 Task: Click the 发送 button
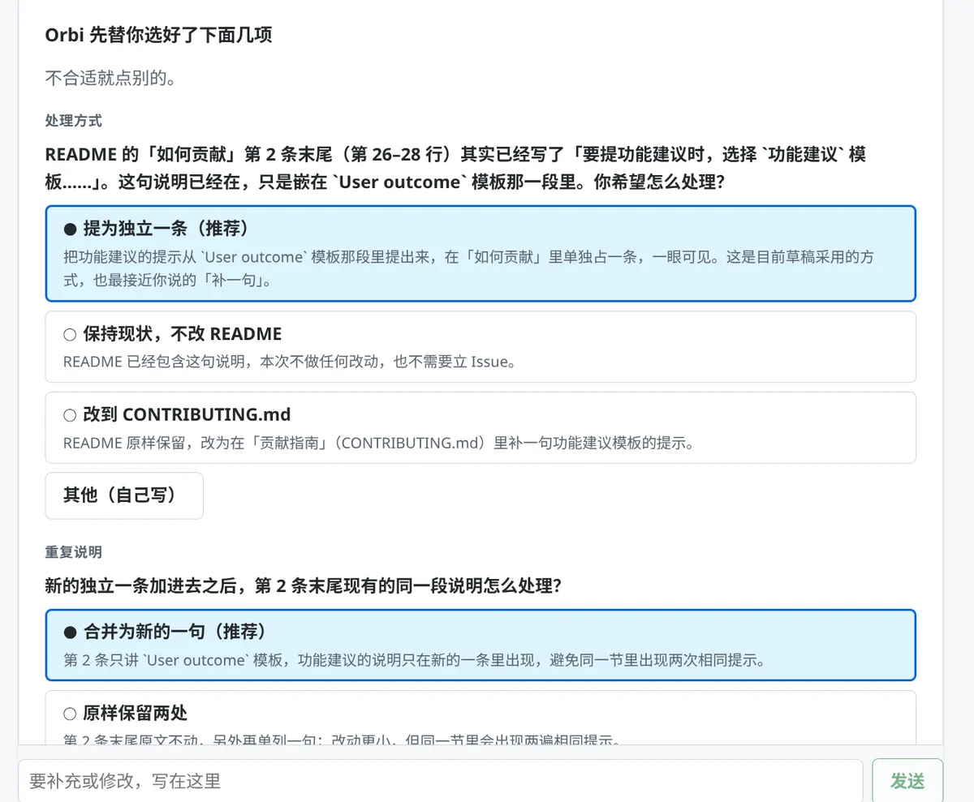click(907, 781)
